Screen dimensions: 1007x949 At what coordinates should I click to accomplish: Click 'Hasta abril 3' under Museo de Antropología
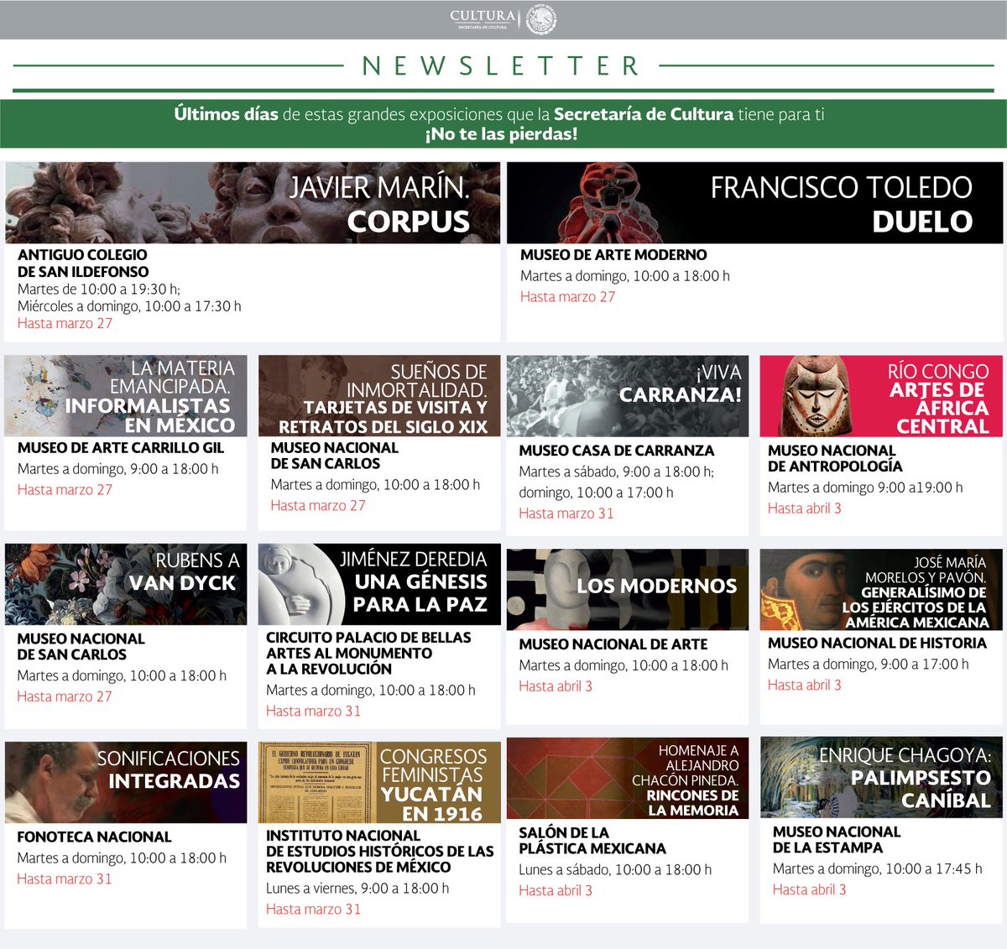coord(805,508)
